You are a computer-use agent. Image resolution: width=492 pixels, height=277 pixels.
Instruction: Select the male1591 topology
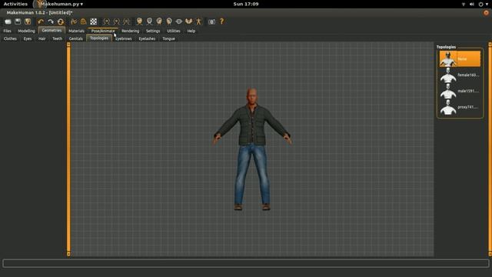(x=460, y=91)
